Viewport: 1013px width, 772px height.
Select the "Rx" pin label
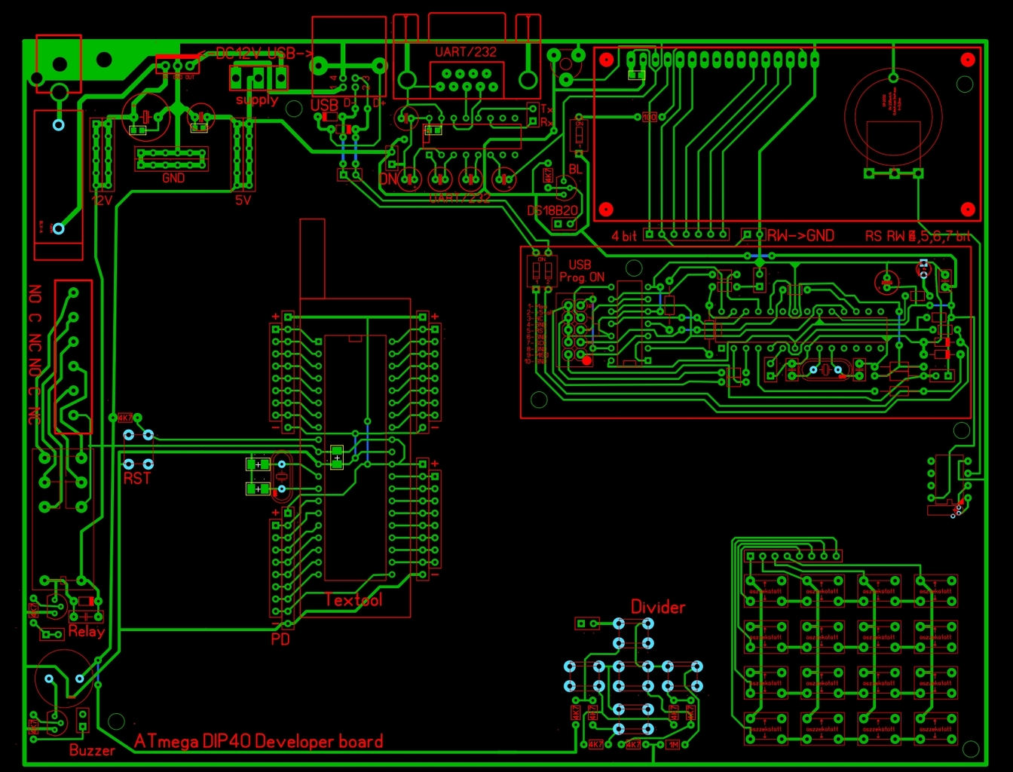tap(546, 122)
